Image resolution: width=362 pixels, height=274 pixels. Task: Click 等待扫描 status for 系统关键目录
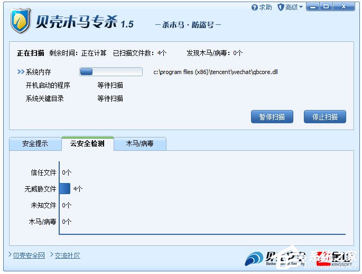pos(110,98)
